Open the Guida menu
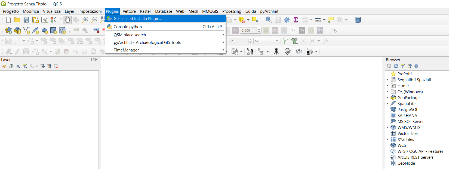Image resolution: width=449 pixels, height=169 pixels. [251, 11]
